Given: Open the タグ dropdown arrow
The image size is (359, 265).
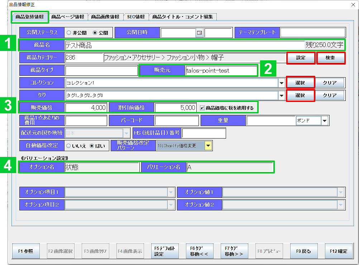Looking at the screenshot, I should 282,96.
